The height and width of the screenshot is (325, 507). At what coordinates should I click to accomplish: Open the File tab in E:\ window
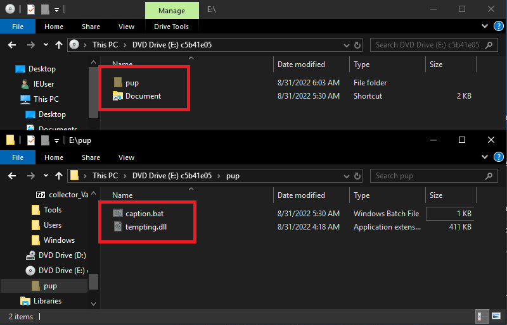(x=18, y=27)
